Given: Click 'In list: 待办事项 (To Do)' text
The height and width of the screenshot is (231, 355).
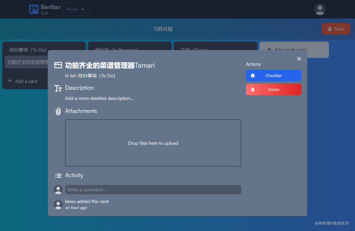Looking at the screenshot, I should pyautogui.click(x=90, y=76).
